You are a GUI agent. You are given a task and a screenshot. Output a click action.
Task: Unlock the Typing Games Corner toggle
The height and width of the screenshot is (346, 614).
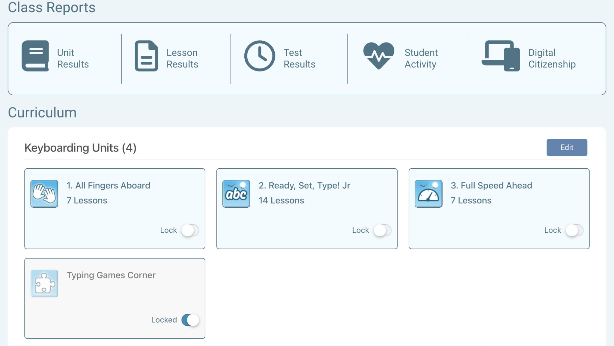point(190,320)
